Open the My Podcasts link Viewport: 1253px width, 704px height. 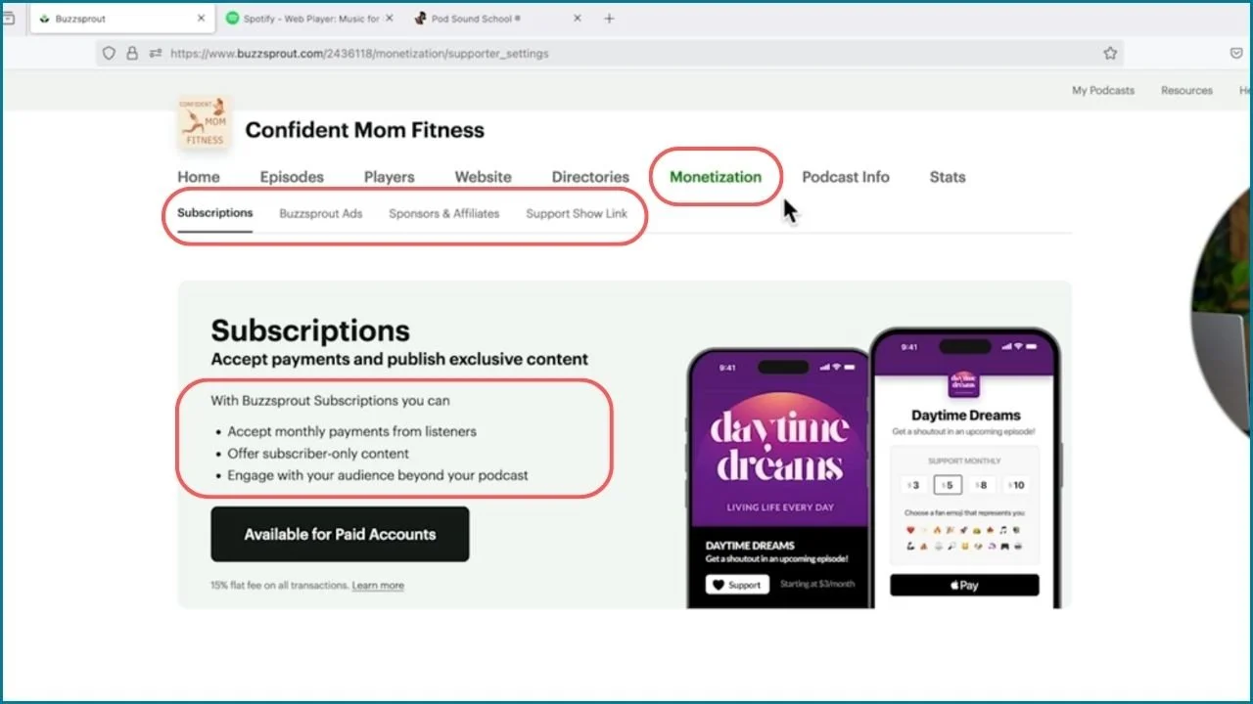[1103, 90]
